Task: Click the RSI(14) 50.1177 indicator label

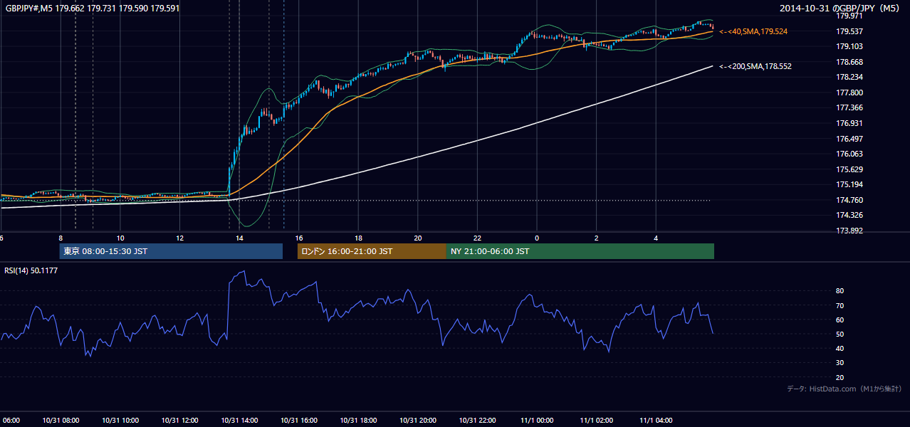Action: pos(31,270)
